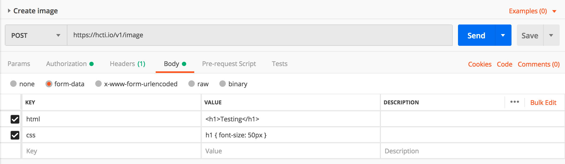Open the three-dots column options menu
565x164 pixels.
coord(514,102)
